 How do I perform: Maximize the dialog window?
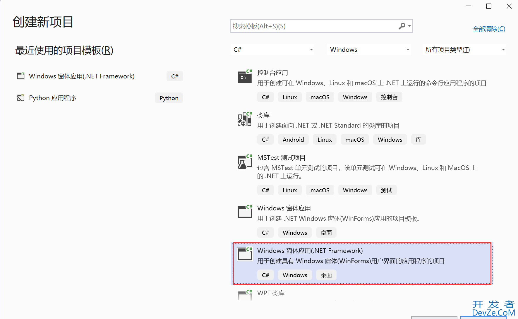pos(489,6)
